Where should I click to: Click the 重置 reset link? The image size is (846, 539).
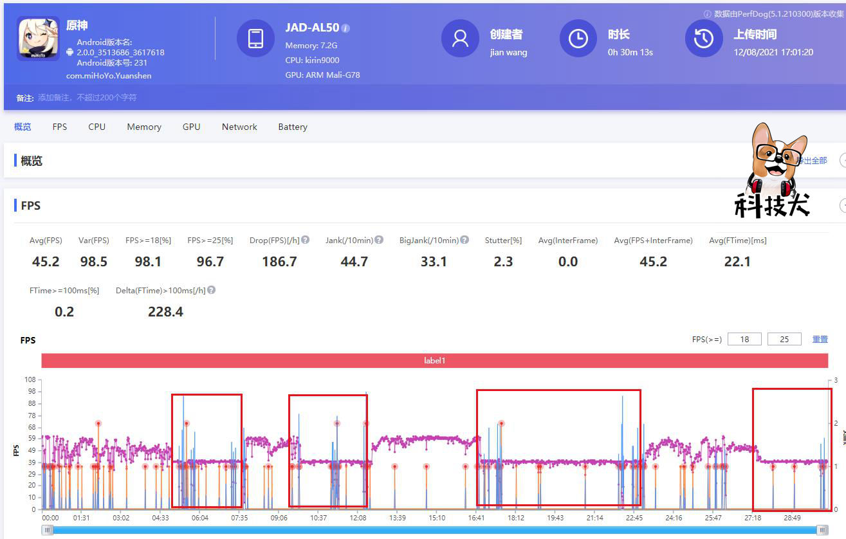click(820, 339)
